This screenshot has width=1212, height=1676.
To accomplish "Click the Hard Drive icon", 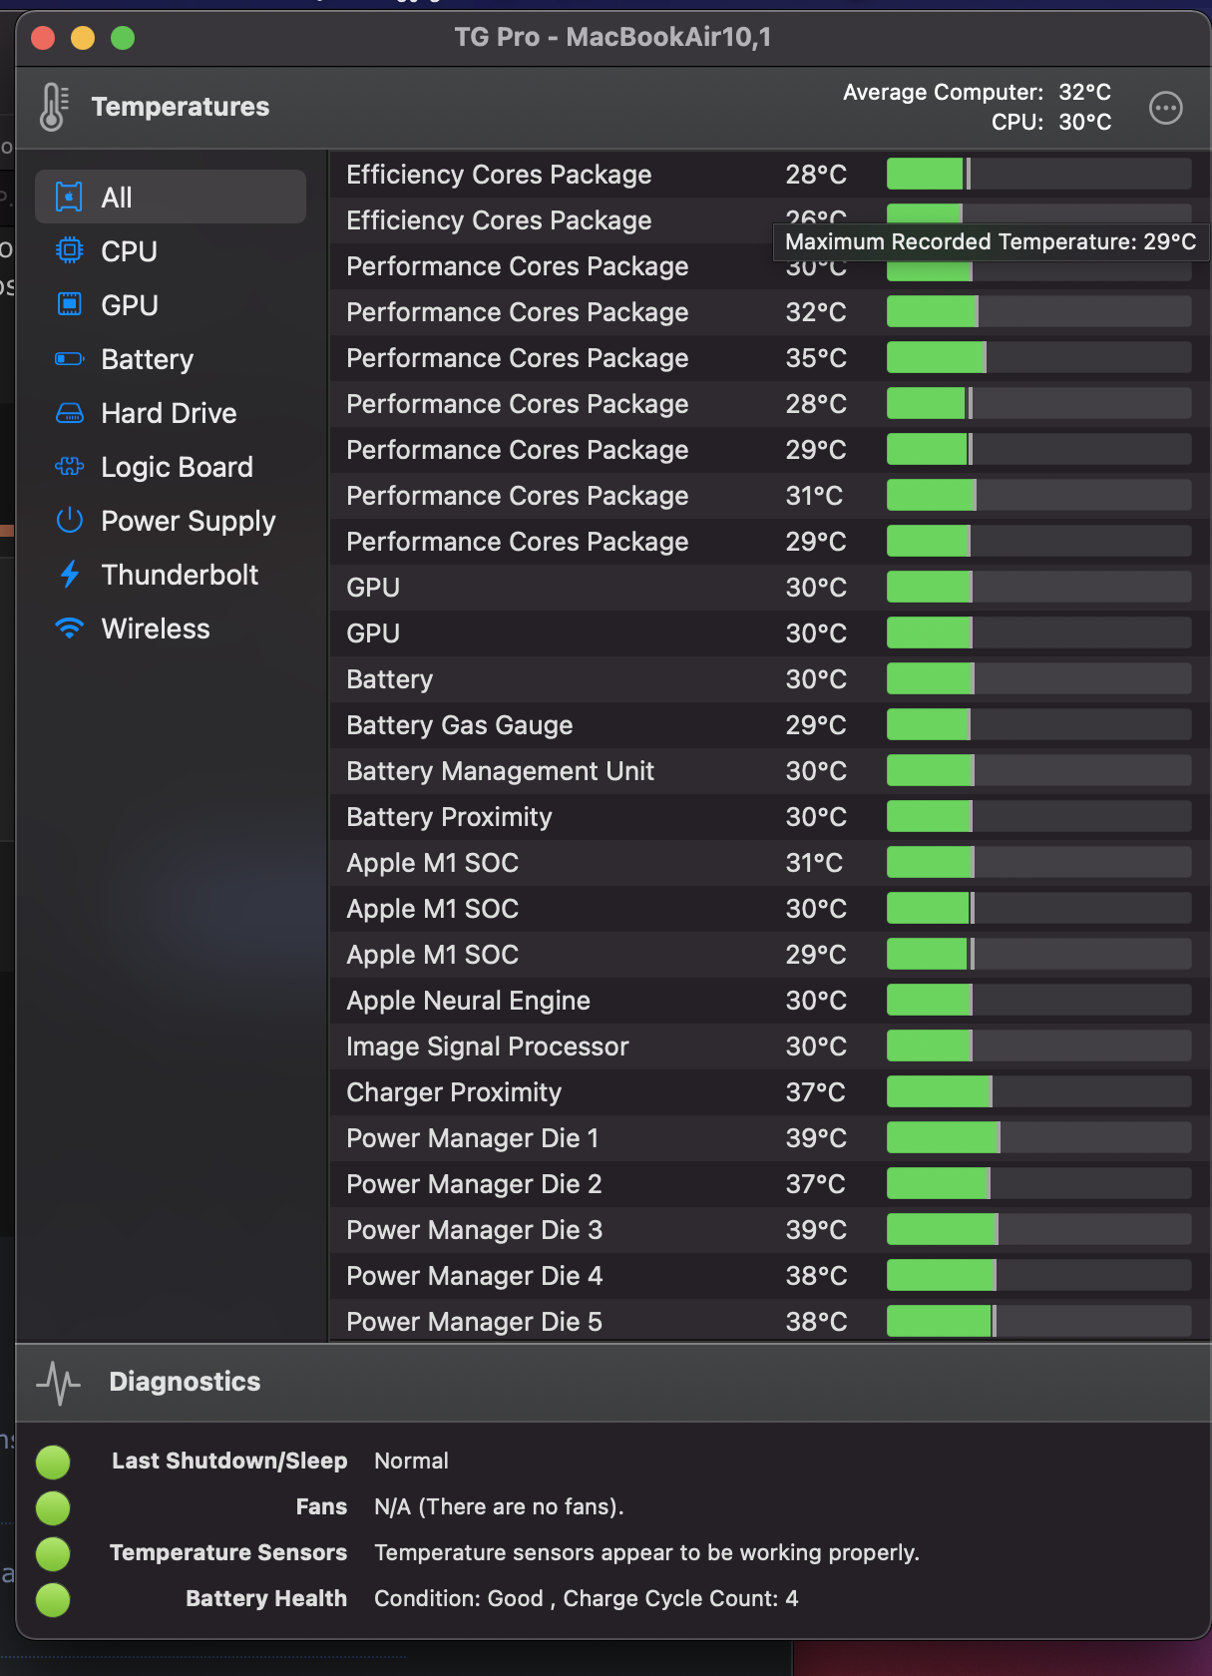I will click(69, 412).
